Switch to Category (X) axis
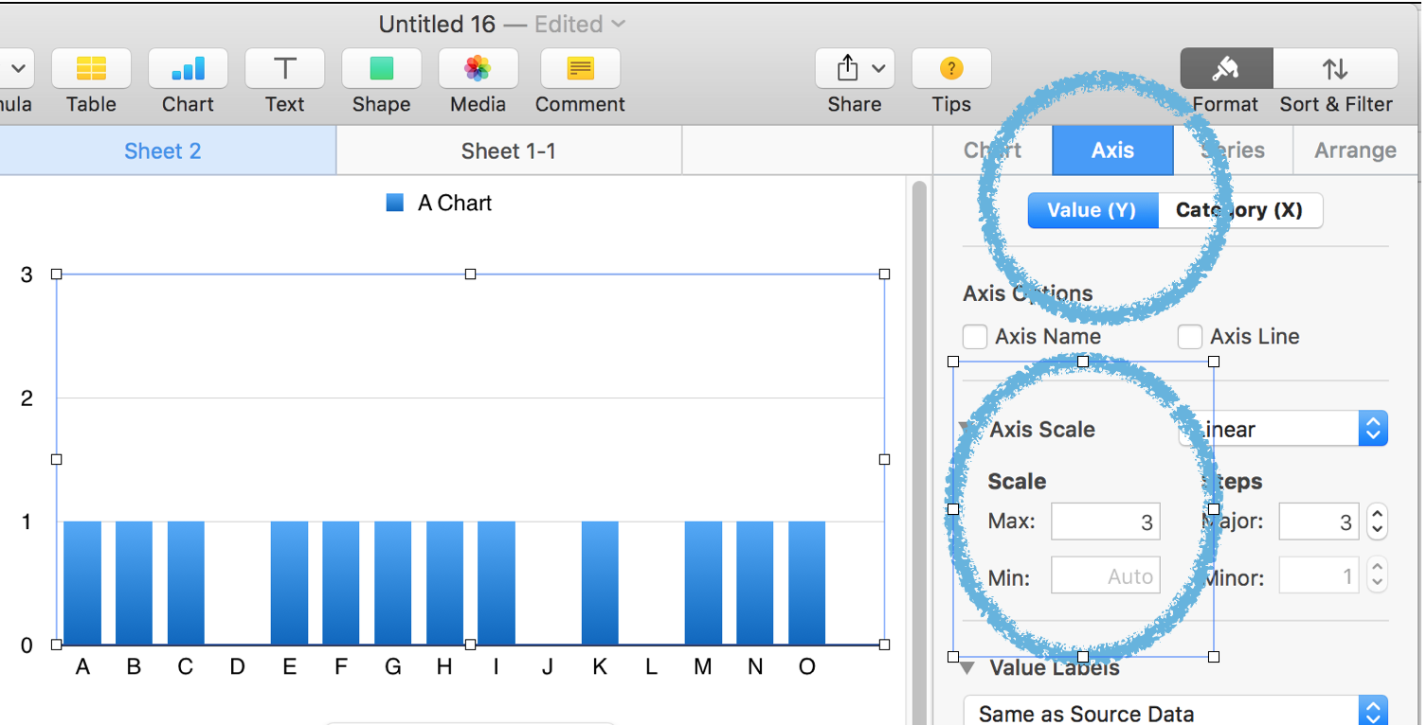Screen dimensions: 1427x725 click(x=1239, y=210)
